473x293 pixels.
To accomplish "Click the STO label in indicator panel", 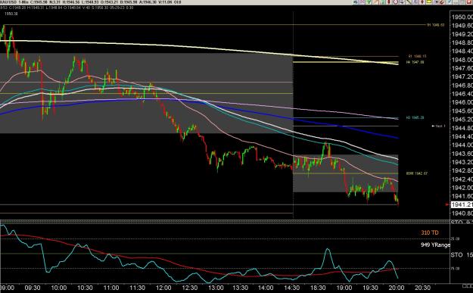I will click(456, 255).
